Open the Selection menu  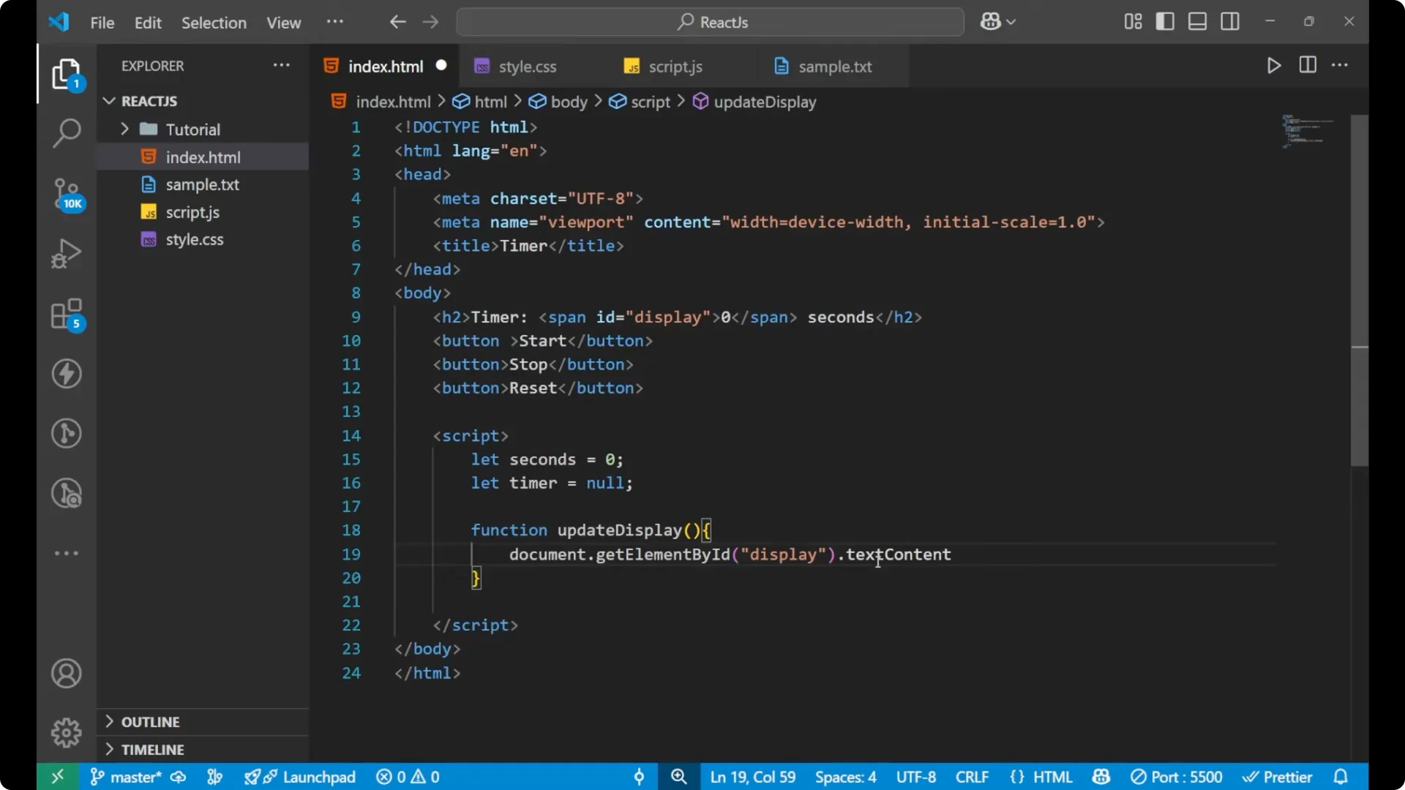click(x=214, y=23)
